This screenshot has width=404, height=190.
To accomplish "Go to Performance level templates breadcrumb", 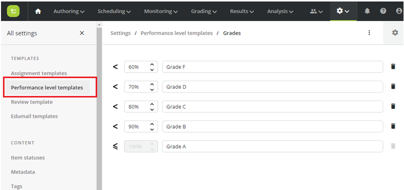I will (176, 33).
